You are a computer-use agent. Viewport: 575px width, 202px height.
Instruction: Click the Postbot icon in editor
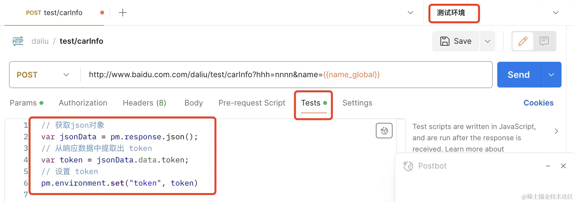coord(384,131)
